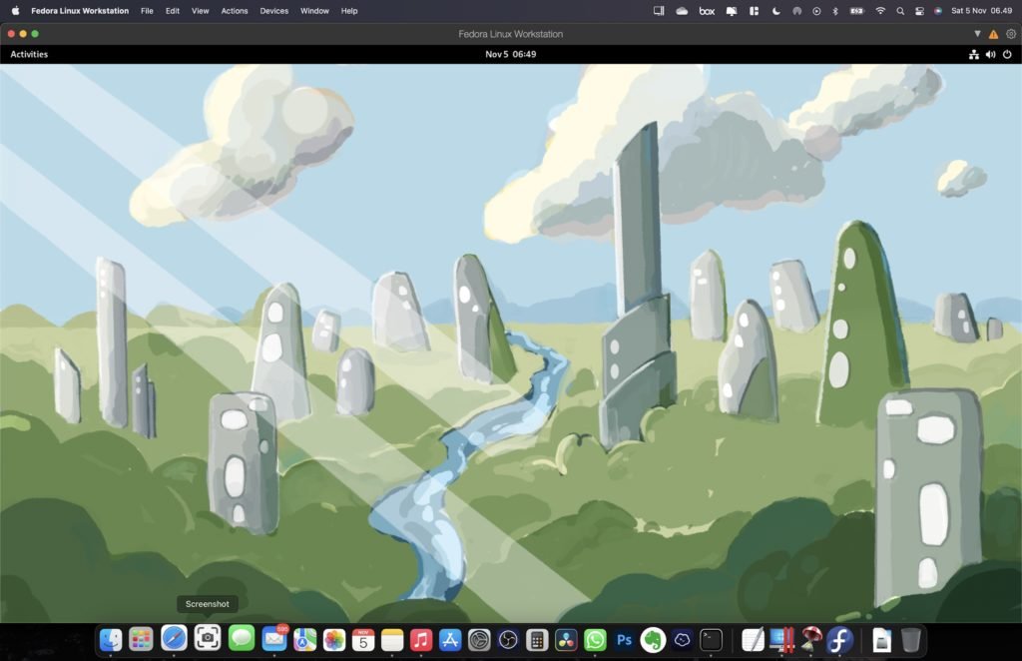
Task: Open the document stack beside Trash
Action: click(881, 639)
